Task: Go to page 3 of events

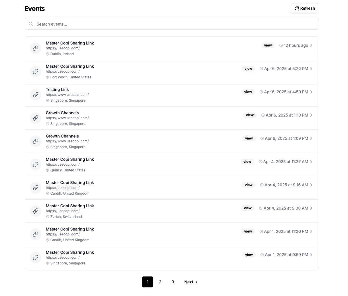Action: (x=173, y=282)
